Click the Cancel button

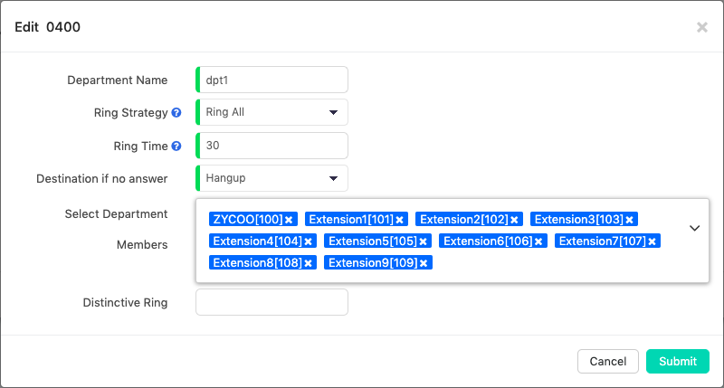pyautogui.click(x=607, y=362)
